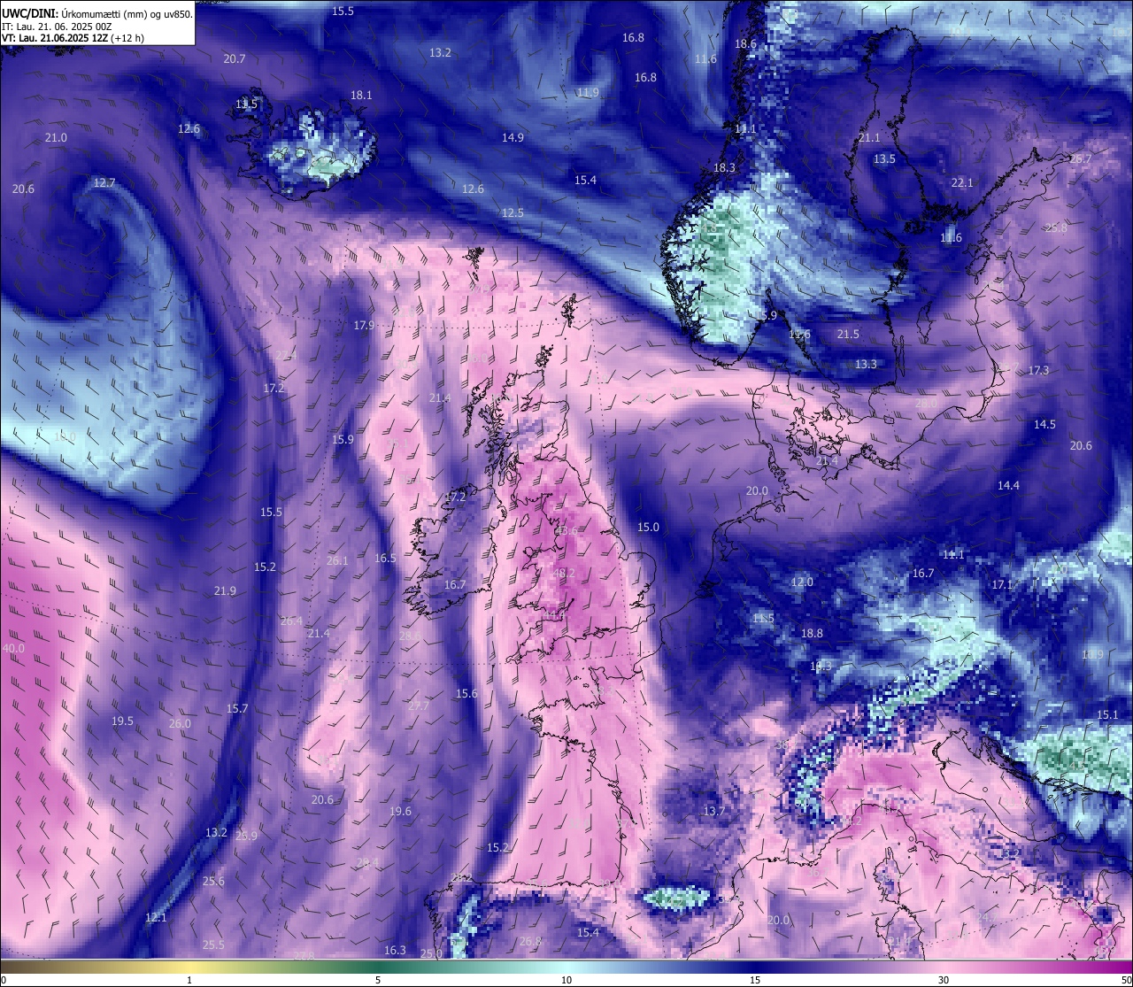Select the colour scale tick label 10

click(x=566, y=980)
